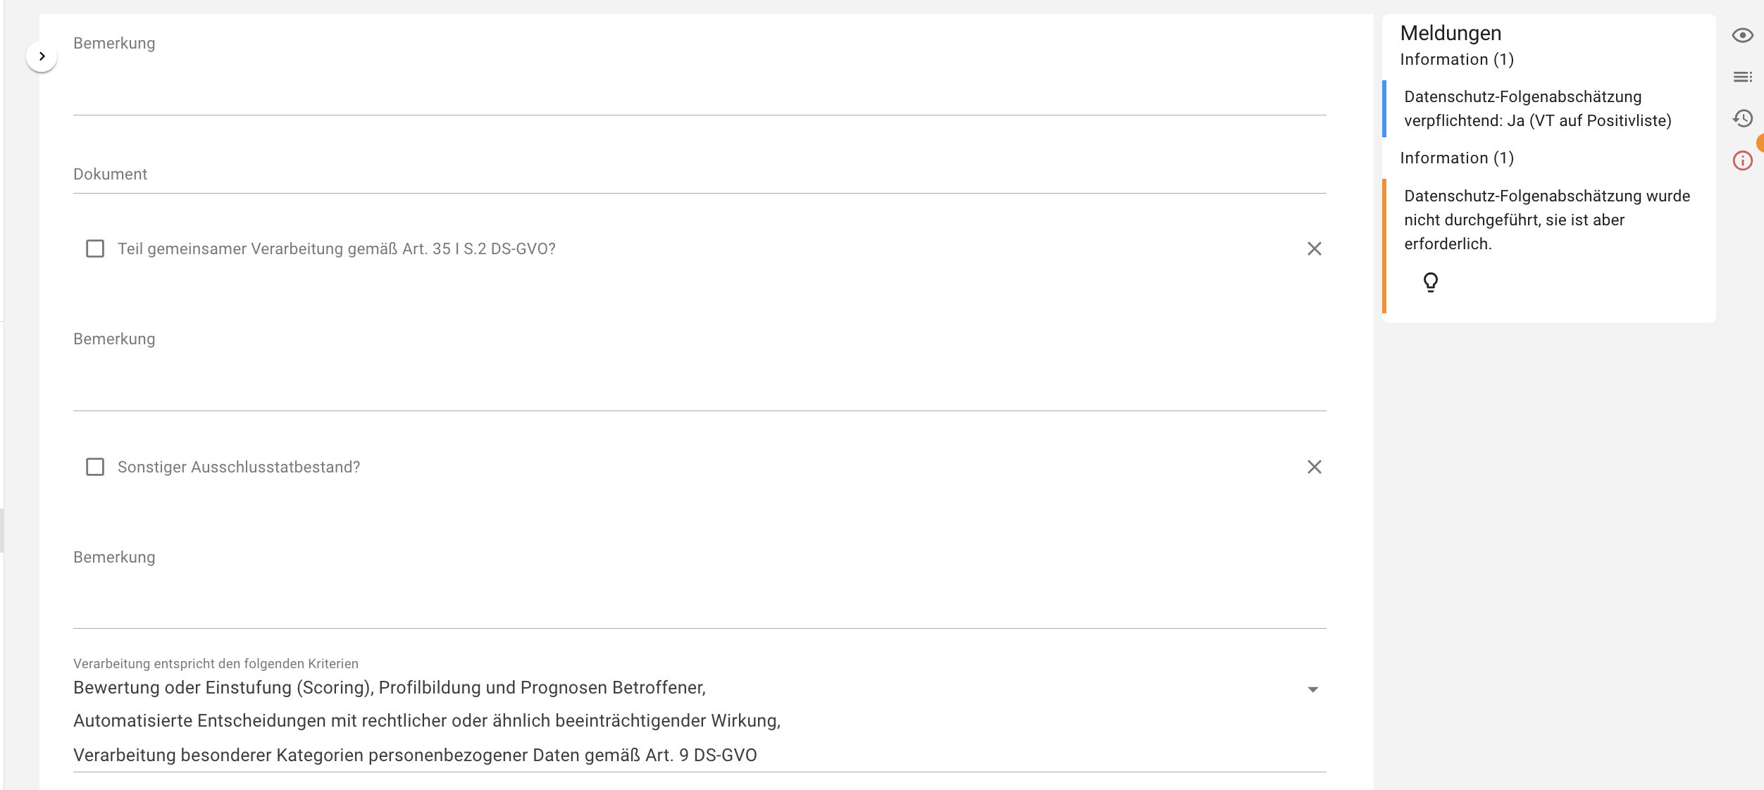Image resolution: width=1764 pixels, height=790 pixels.
Task: Click the first 'Information (1)' section label
Action: tap(1456, 59)
